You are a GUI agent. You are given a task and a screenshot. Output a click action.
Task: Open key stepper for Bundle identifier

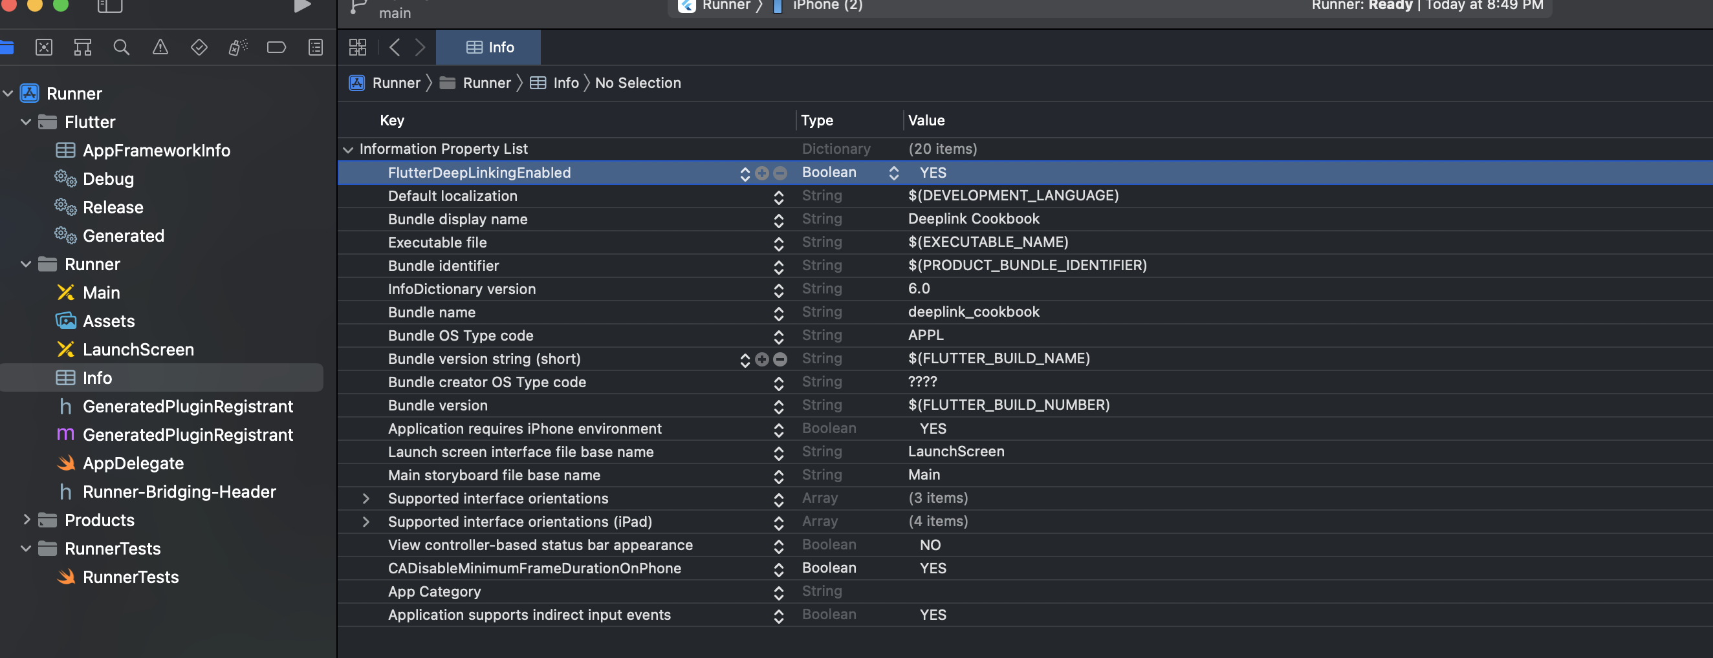pos(779,266)
